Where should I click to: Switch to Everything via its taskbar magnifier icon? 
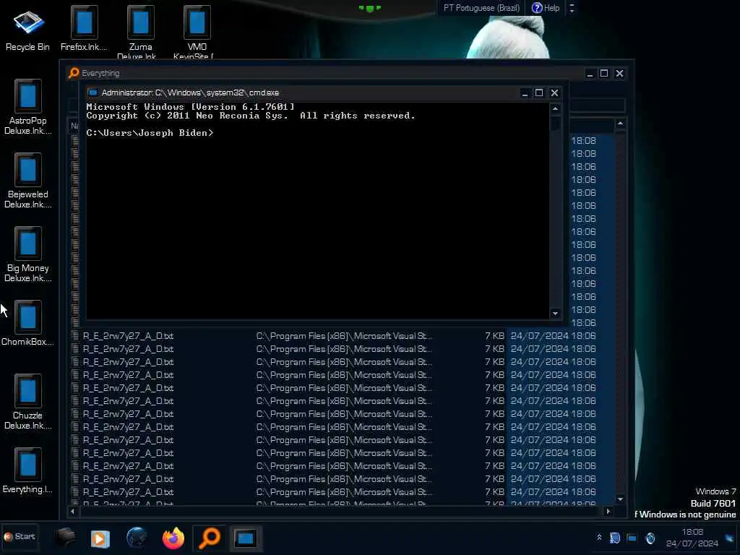pyautogui.click(x=209, y=538)
